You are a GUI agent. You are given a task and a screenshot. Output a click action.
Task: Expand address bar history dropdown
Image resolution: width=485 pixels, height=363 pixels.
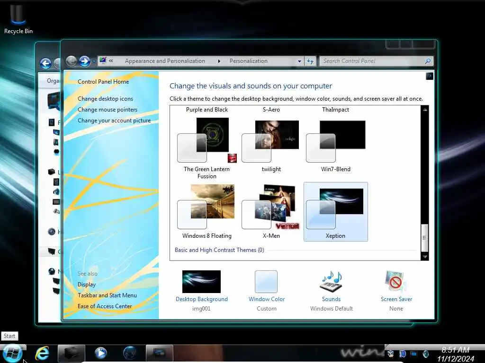click(x=299, y=61)
